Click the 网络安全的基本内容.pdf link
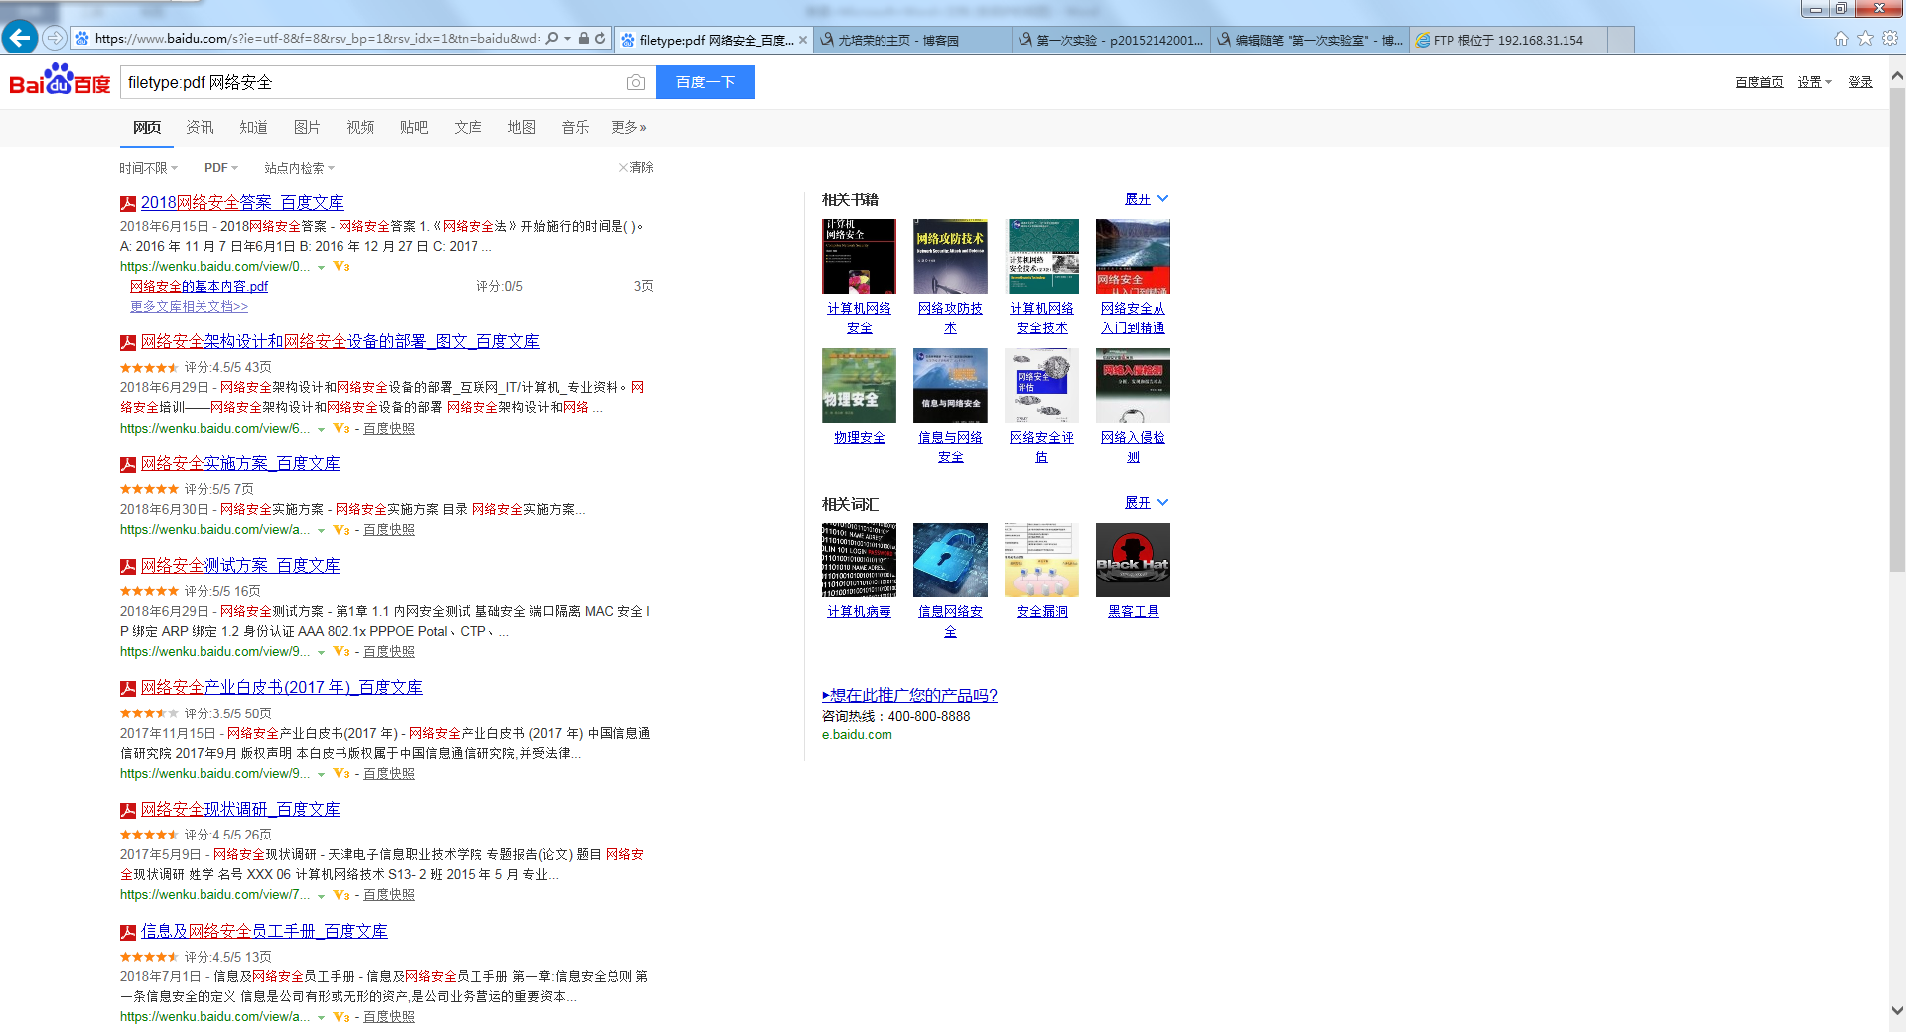Image resolution: width=1906 pixels, height=1032 pixels. pos(199,287)
